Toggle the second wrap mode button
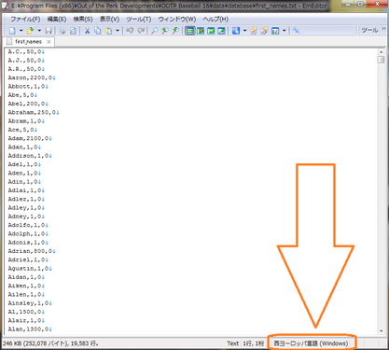Image resolution: width=389 pixels, height=350 pixels. (201, 31)
